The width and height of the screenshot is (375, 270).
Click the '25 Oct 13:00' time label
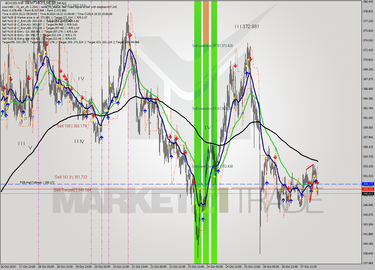(252, 267)
